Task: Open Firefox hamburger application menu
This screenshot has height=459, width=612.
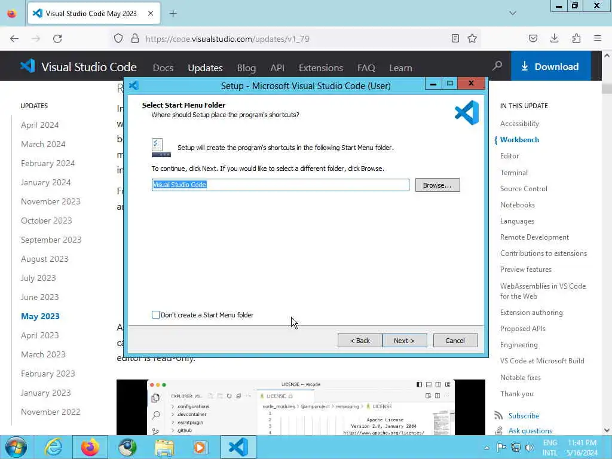Action: [x=598, y=38]
